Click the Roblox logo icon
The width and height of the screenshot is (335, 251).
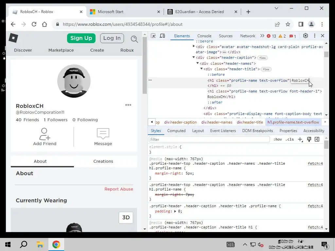pyautogui.click(x=13, y=38)
